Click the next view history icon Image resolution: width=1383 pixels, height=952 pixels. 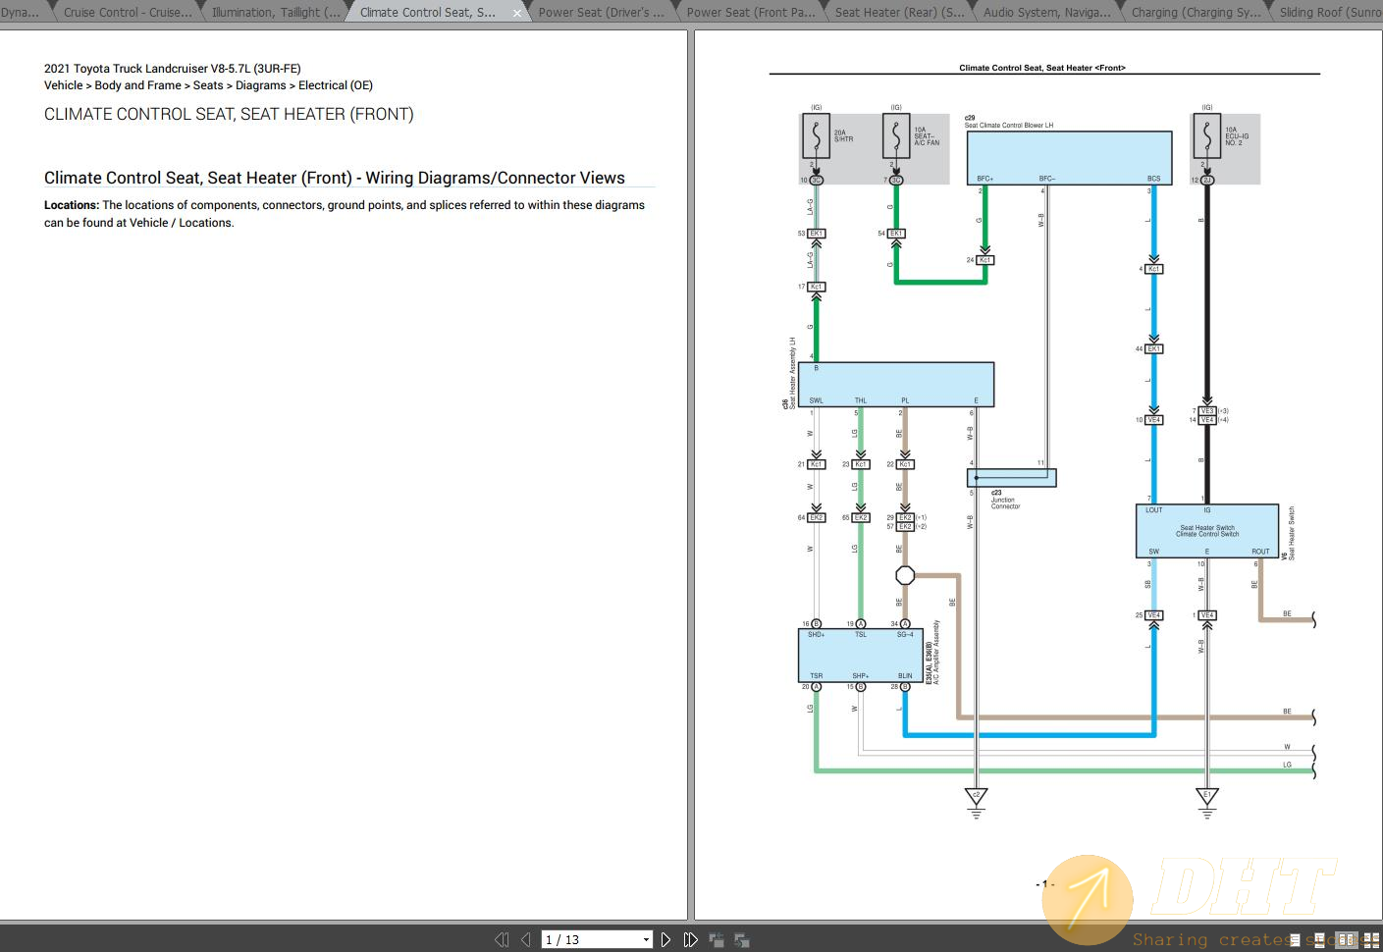(741, 939)
